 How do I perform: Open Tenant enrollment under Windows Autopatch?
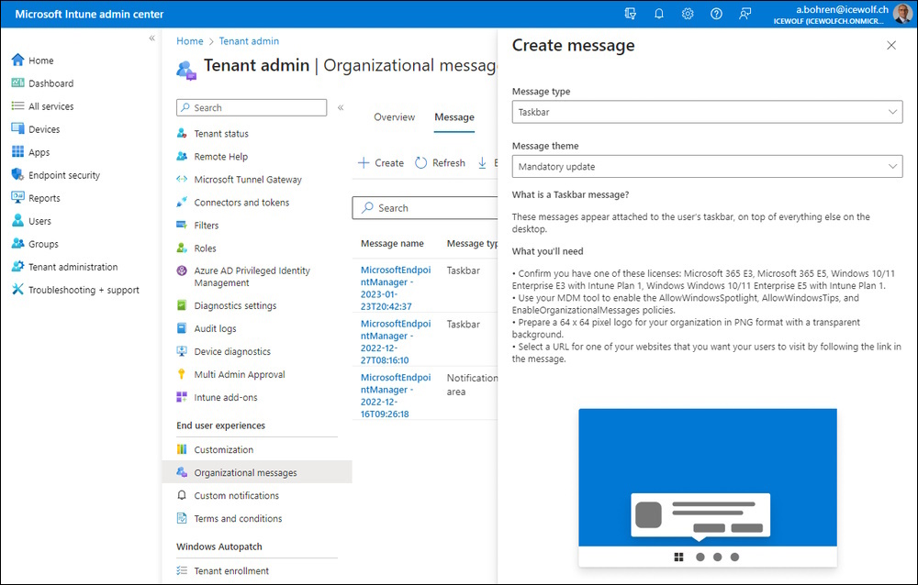pyautogui.click(x=232, y=570)
